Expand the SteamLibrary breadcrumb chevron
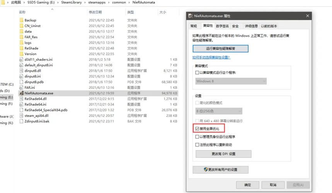Image resolution: width=332 pixels, height=193 pixels. (x=85, y=3)
